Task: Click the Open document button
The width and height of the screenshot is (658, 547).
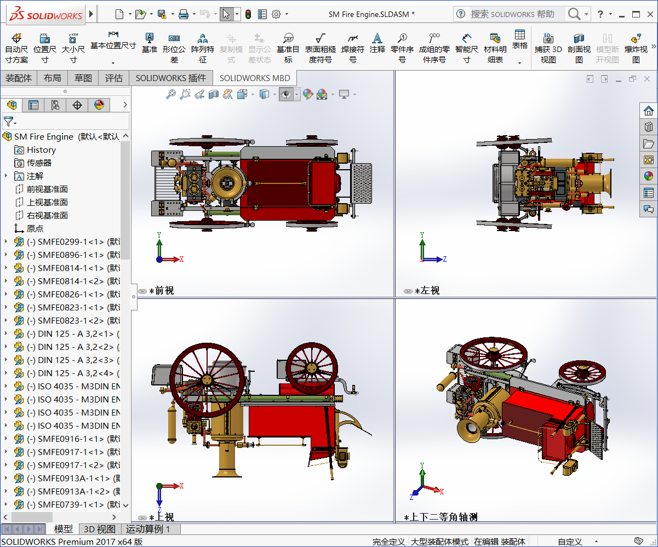Action: pyautogui.click(x=140, y=14)
